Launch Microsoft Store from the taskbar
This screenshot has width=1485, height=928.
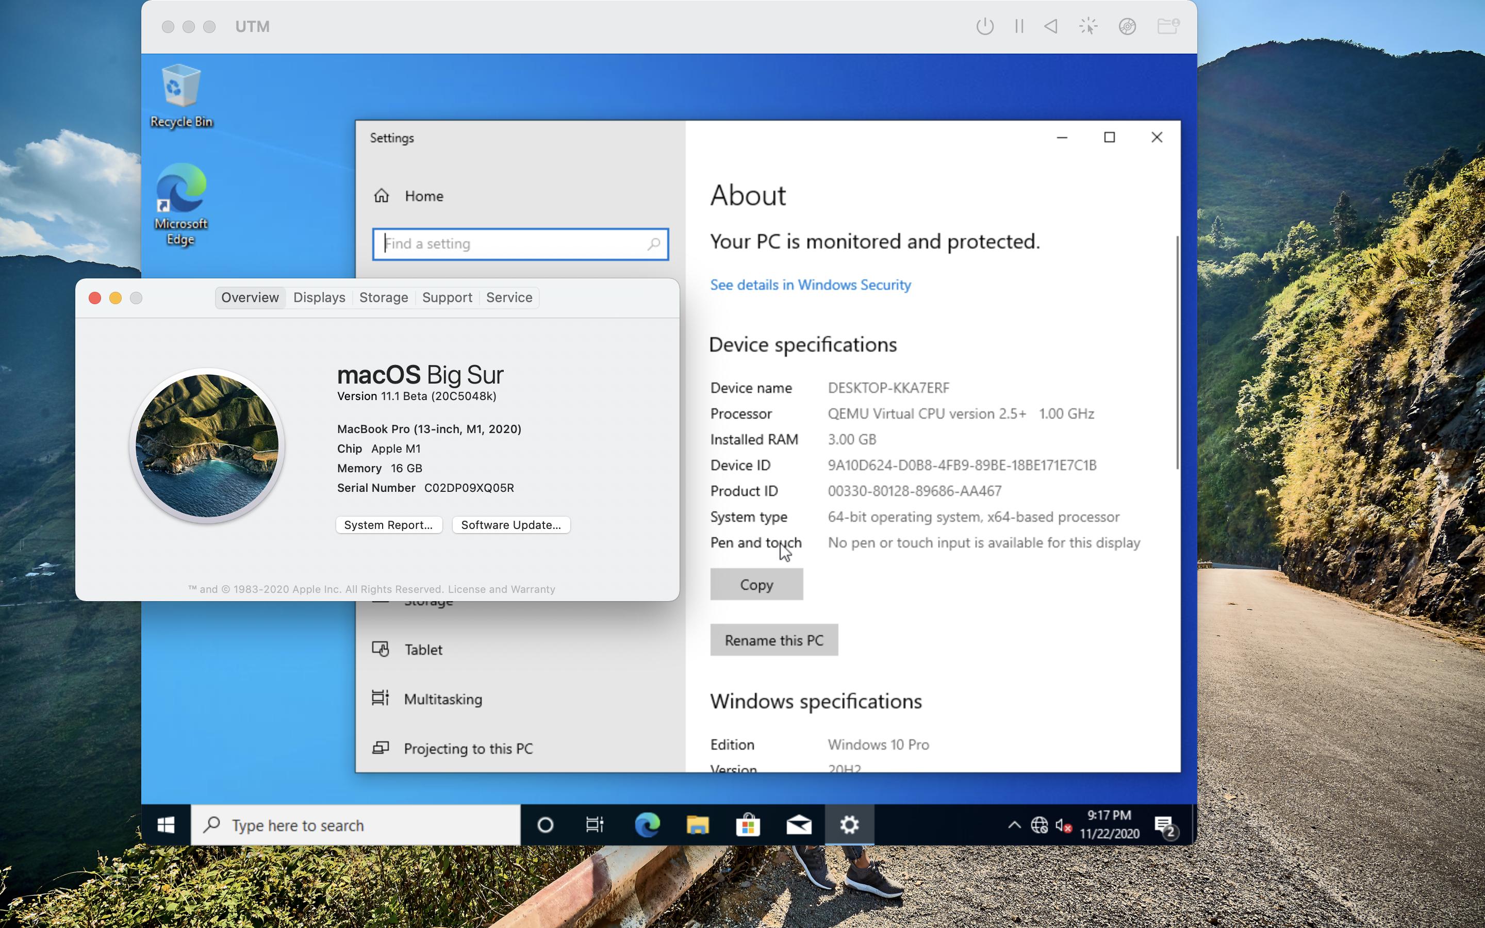tap(748, 825)
